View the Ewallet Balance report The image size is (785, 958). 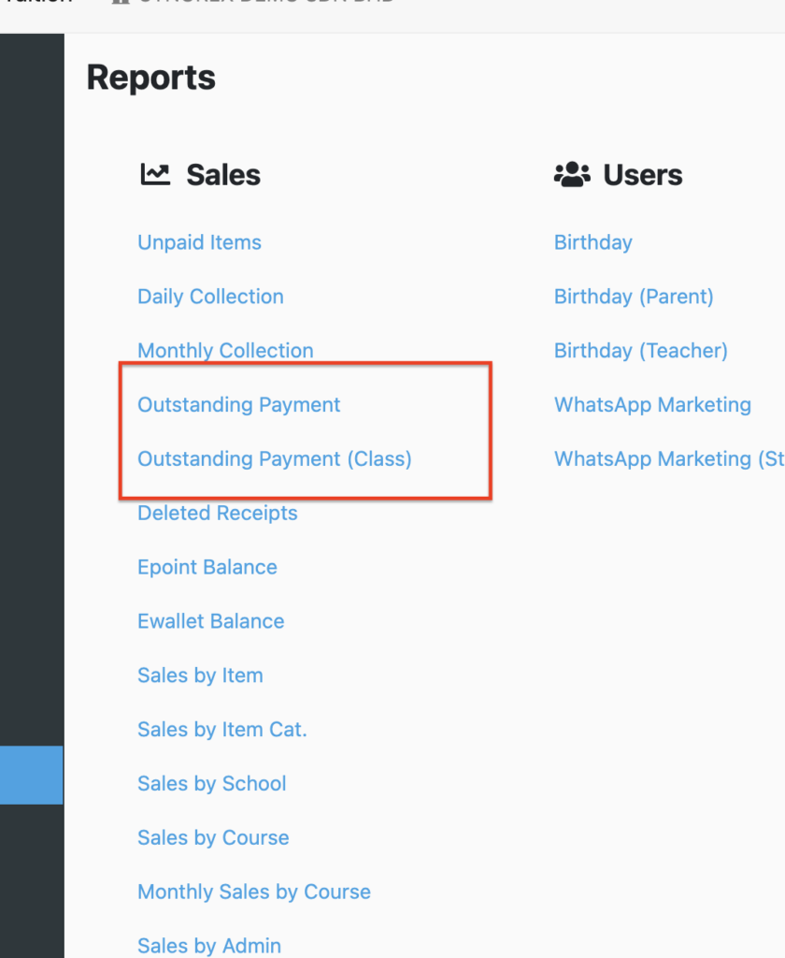tap(210, 621)
